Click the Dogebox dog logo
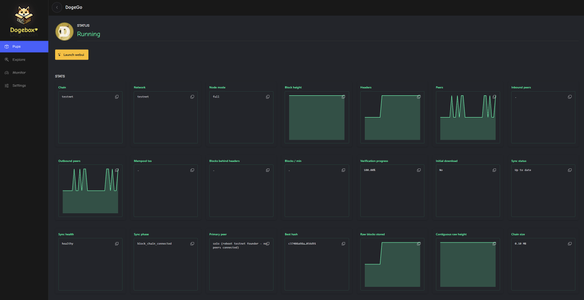The height and width of the screenshot is (300, 584). click(24, 17)
